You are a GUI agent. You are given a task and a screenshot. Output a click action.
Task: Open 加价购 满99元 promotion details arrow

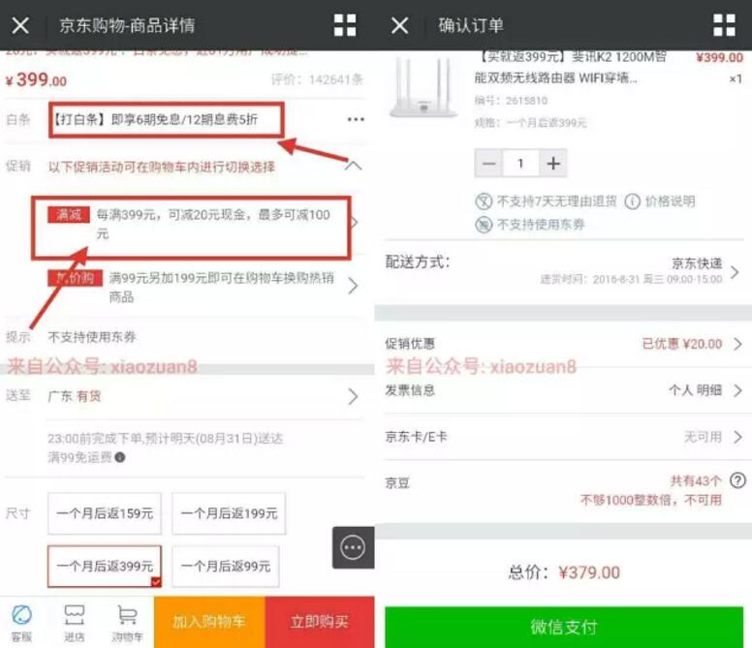click(354, 286)
